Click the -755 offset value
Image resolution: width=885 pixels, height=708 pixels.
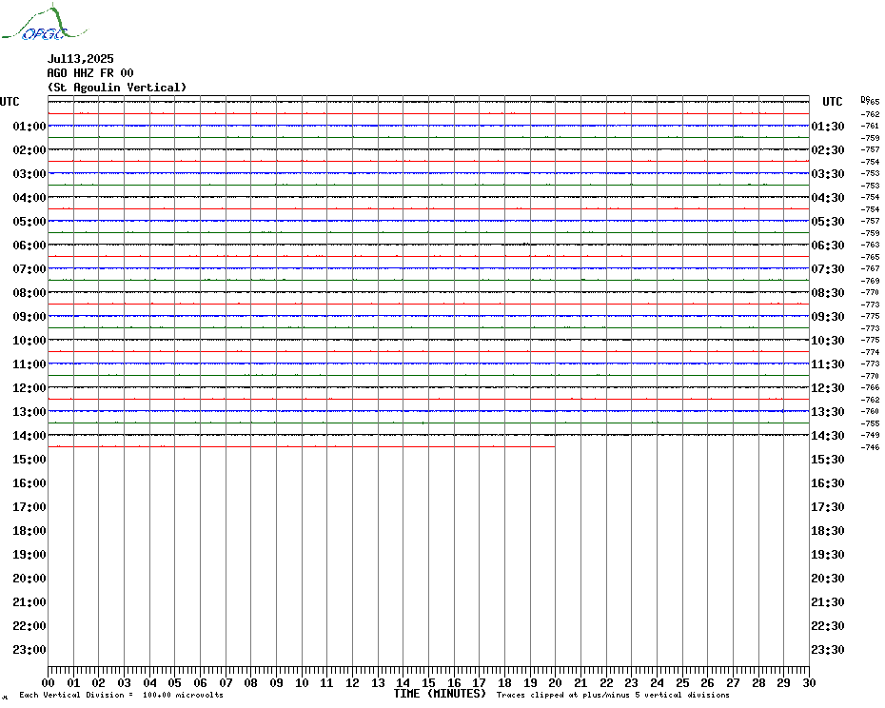tap(871, 423)
